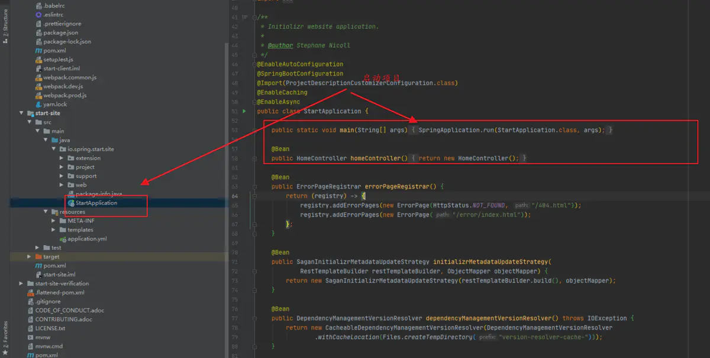Select package.json in the project tree
This screenshot has width=710, height=358.
pyautogui.click(x=60, y=32)
